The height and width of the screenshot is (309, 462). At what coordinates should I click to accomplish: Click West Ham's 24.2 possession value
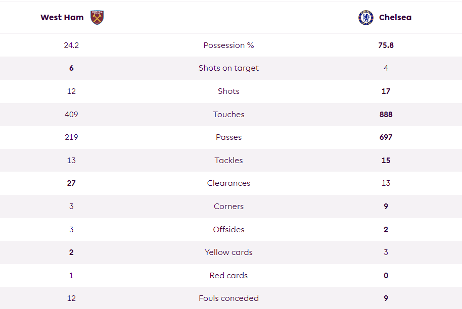(x=71, y=45)
